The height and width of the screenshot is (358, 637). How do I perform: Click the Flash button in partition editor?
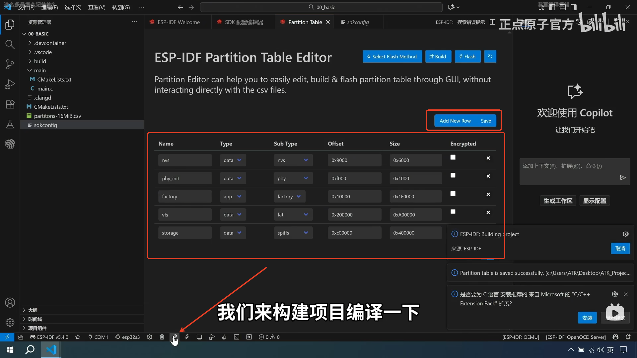[x=467, y=57]
